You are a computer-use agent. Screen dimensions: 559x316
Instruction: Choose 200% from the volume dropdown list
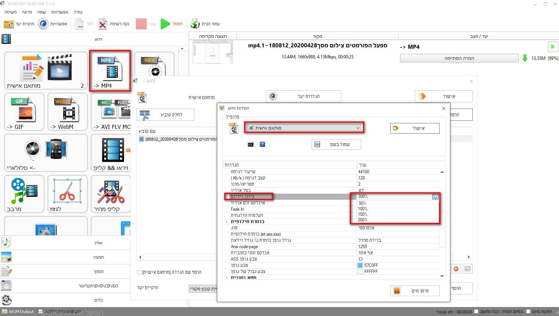(363, 220)
